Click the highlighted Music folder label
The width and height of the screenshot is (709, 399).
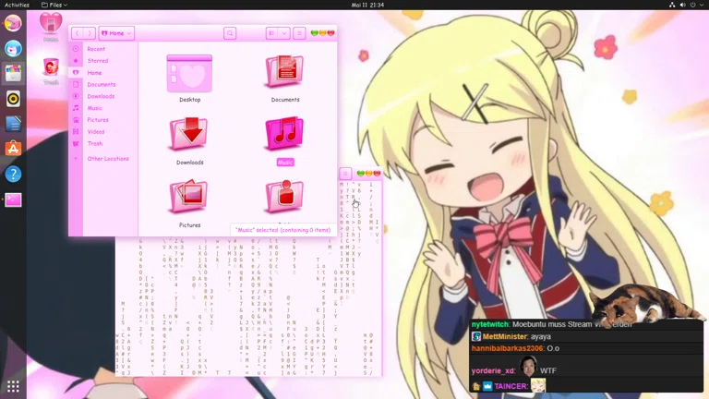tap(285, 163)
